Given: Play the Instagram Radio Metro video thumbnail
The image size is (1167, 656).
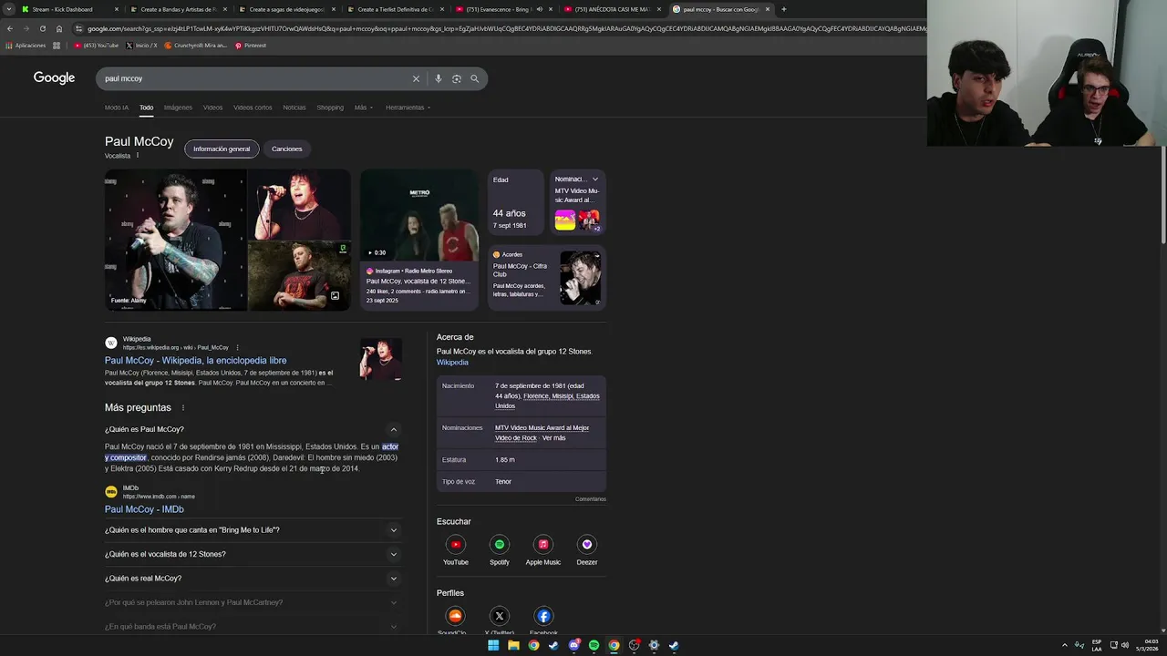Looking at the screenshot, I should [x=419, y=214].
